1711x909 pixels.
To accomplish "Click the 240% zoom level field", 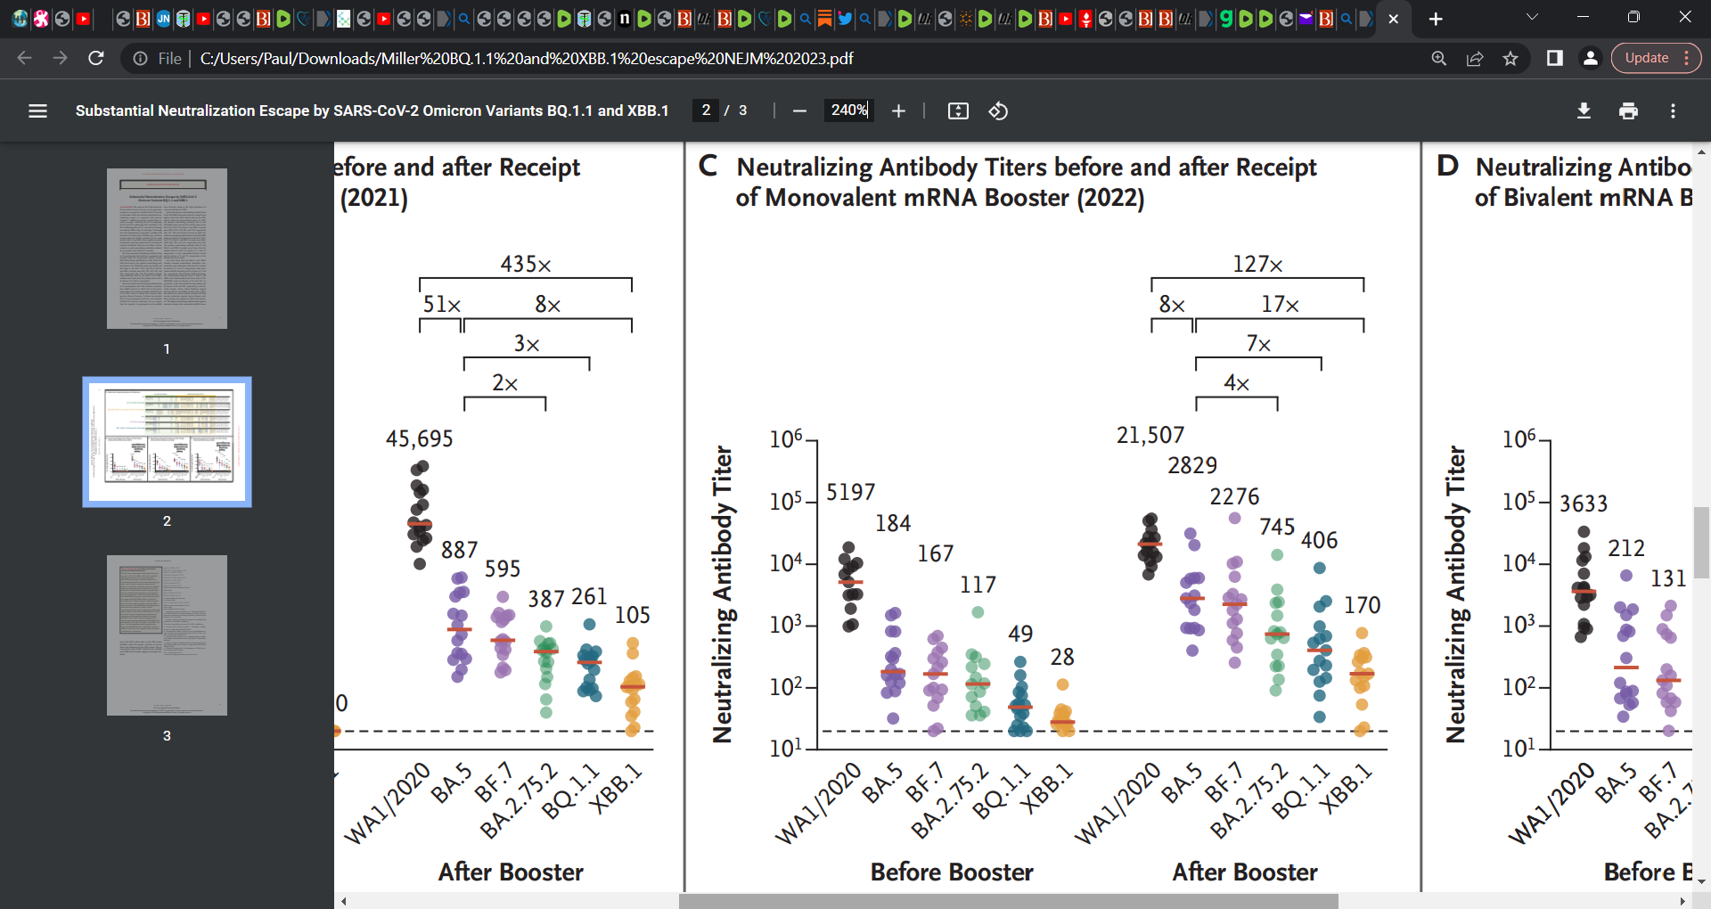I will pyautogui.click(x=848, y=111).
